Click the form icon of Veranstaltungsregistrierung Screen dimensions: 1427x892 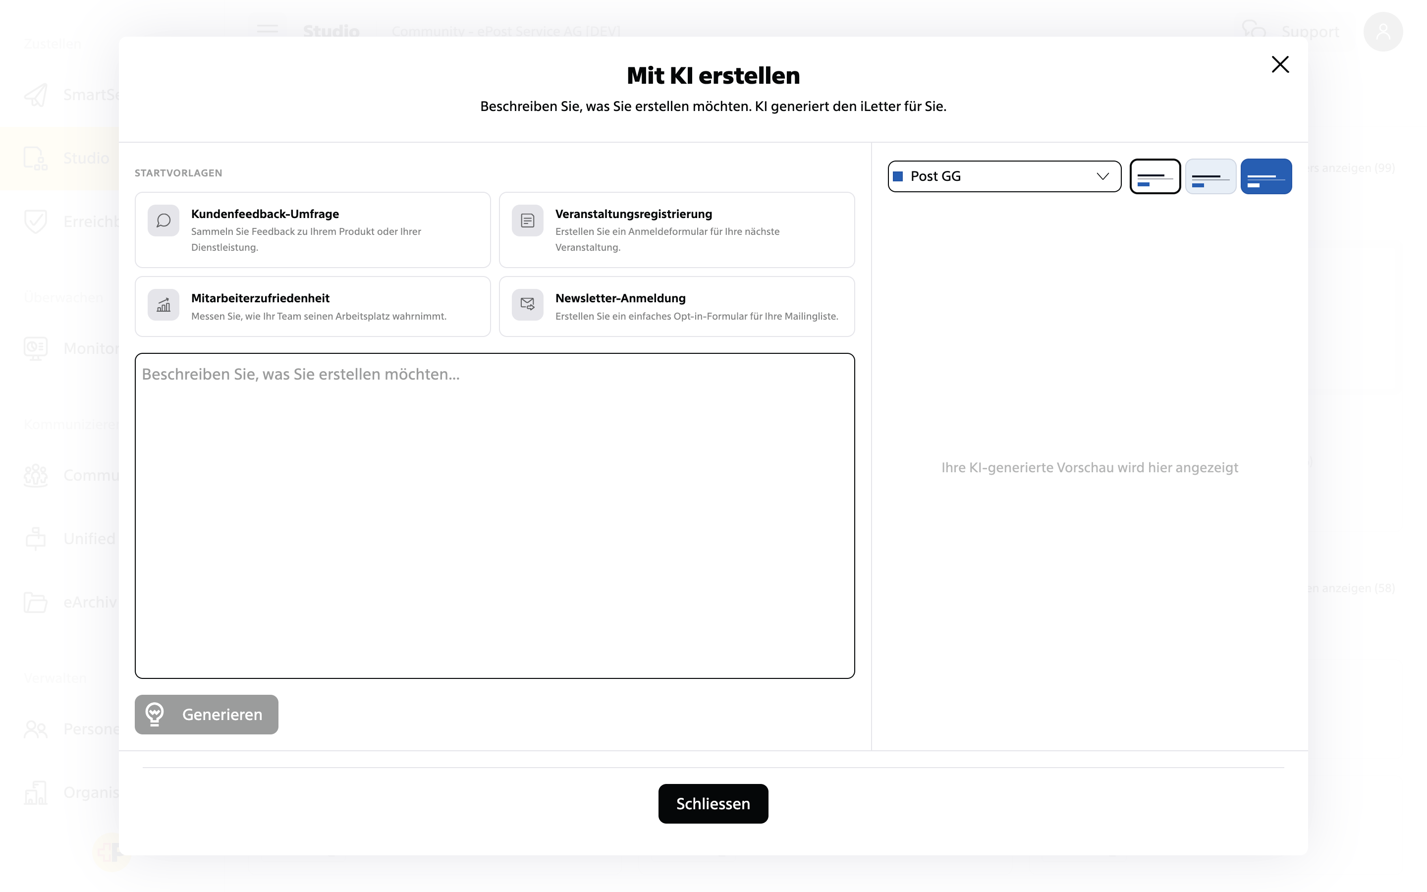tap(528, 221)
